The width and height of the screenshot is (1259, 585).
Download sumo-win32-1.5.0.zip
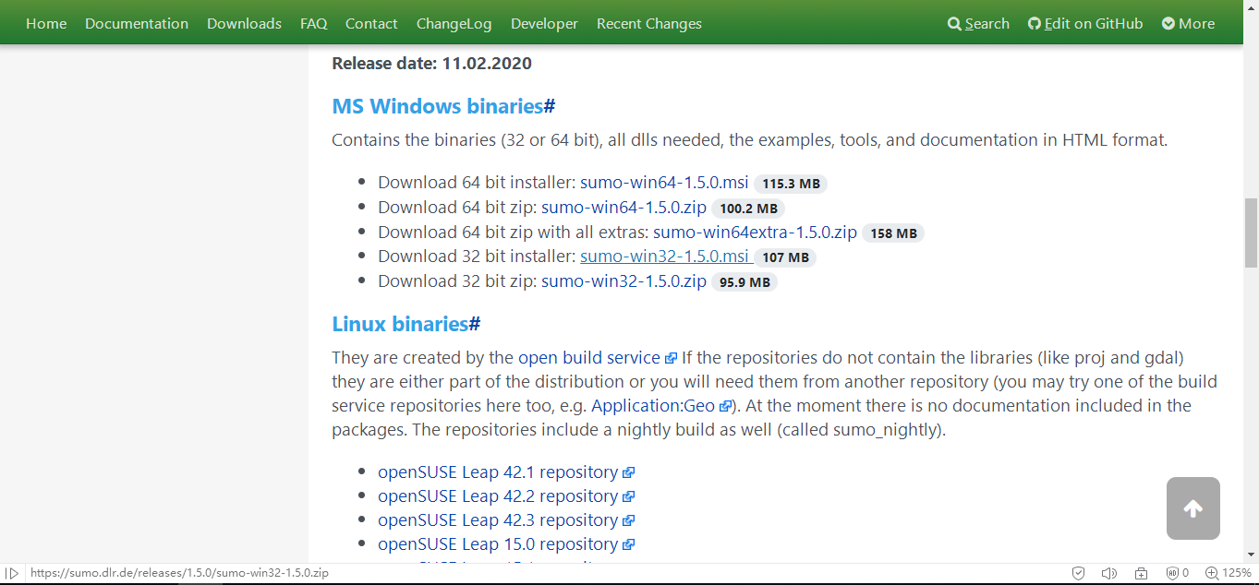(x=623, y=281)
